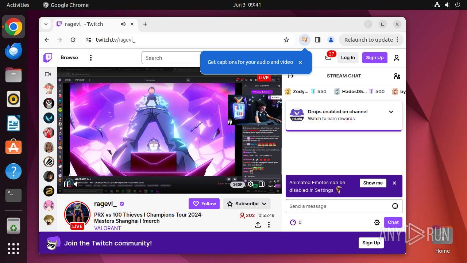
Task: Reload the Twitch page
Action: tap(73, 40)
